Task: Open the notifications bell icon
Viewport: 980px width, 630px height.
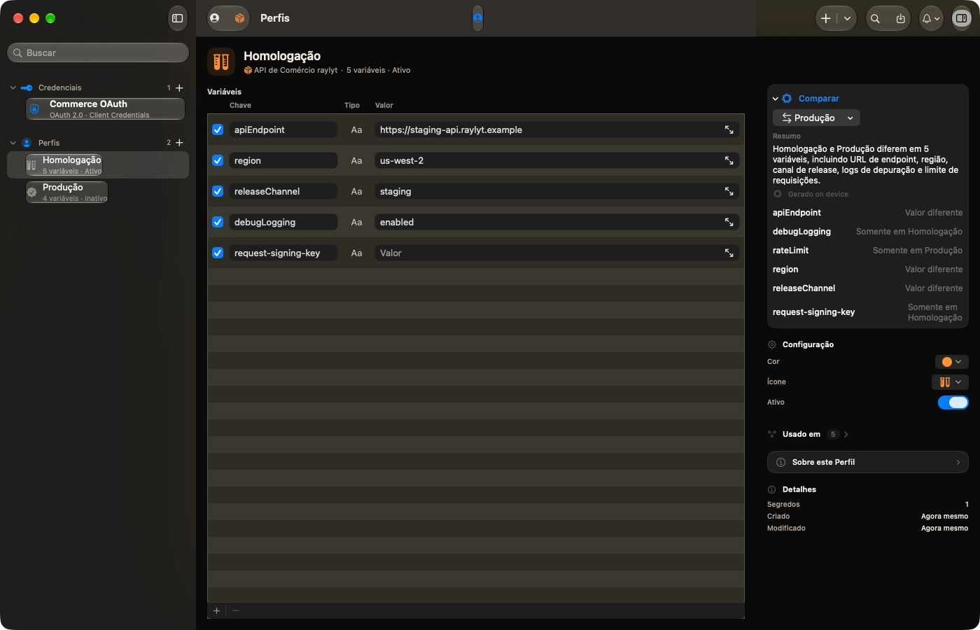Action: click(930, 19)
